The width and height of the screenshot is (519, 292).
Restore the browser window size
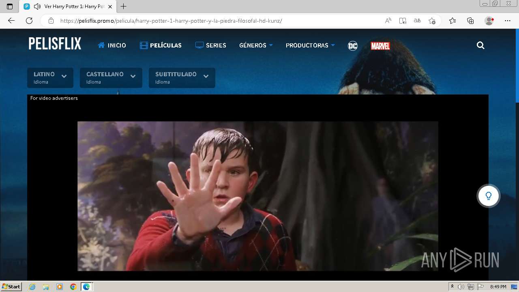click(x=495, y=4)
